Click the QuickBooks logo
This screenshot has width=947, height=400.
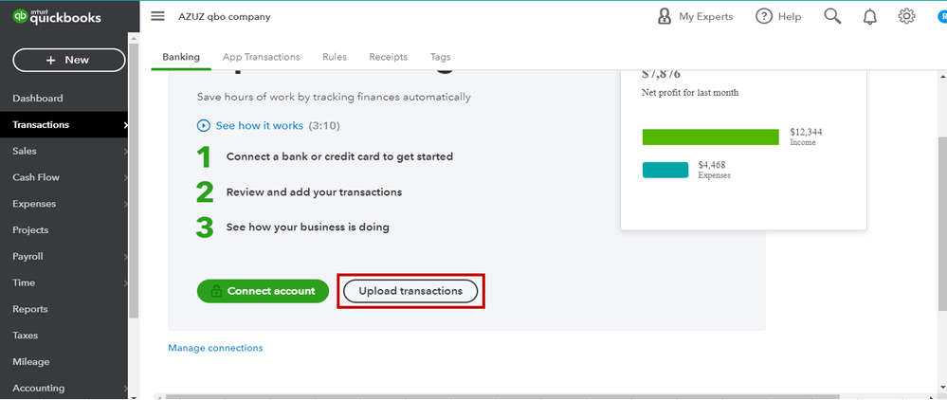click(x=57, y=17)
